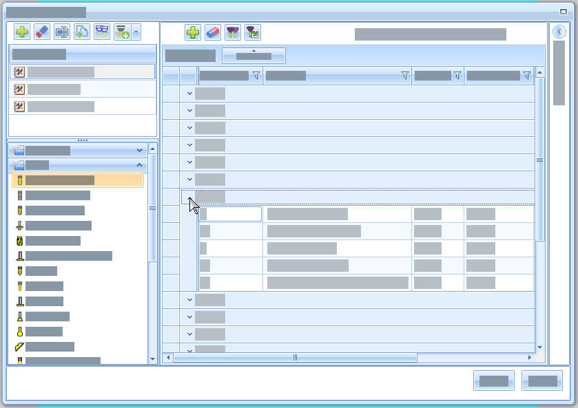Image resolution: width=578 pixels, height=408 pixels.
Task: Click the purple tool holder icon with green export badge
Action: (253, 32)
